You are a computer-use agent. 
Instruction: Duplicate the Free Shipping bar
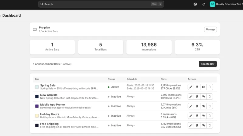pos(197,125)
